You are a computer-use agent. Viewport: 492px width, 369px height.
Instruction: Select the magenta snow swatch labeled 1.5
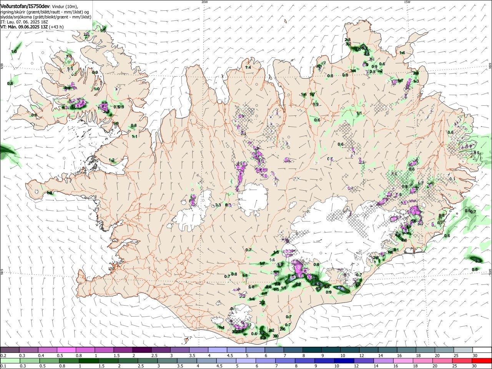[123, 350]
